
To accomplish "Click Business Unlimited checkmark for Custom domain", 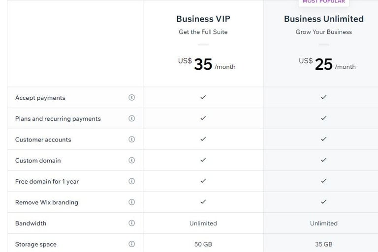I will pyautogui.click(x=323, y=160).
